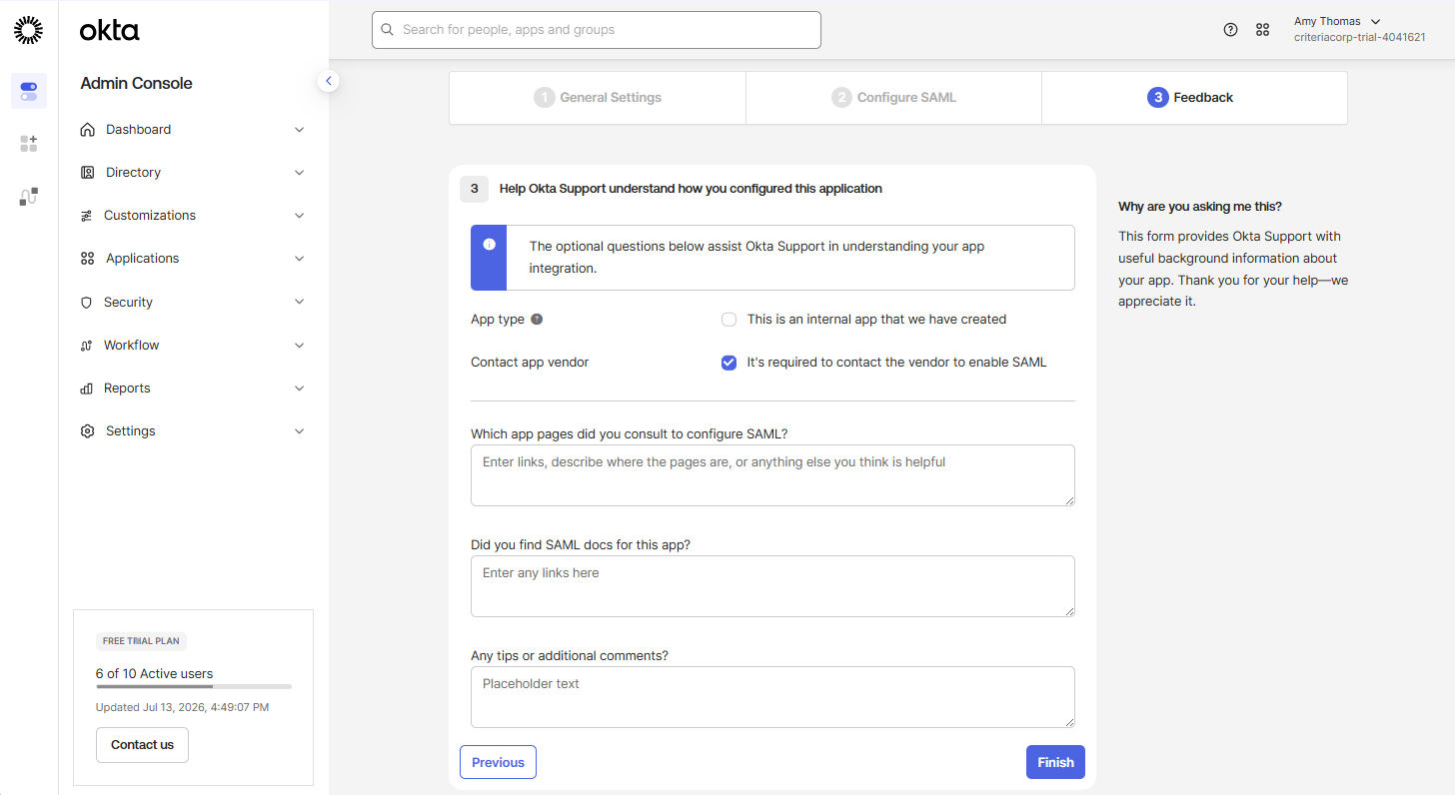Click the Settings gear icon

click(87, 431)
